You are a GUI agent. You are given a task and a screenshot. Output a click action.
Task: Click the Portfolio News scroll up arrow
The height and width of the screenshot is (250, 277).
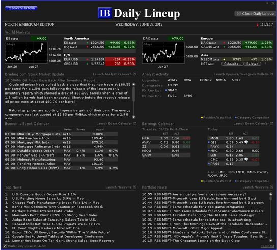pos(271,194)
